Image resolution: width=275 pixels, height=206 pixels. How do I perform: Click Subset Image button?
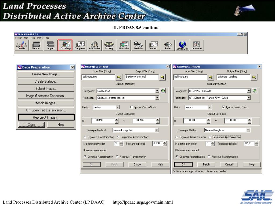[46, 89]
